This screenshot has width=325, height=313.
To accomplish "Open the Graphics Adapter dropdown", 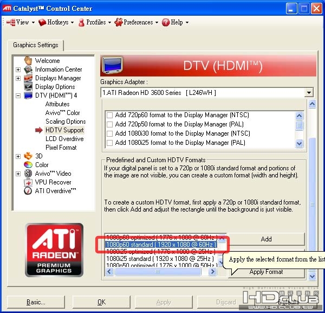I will click(x=309, y=93).
